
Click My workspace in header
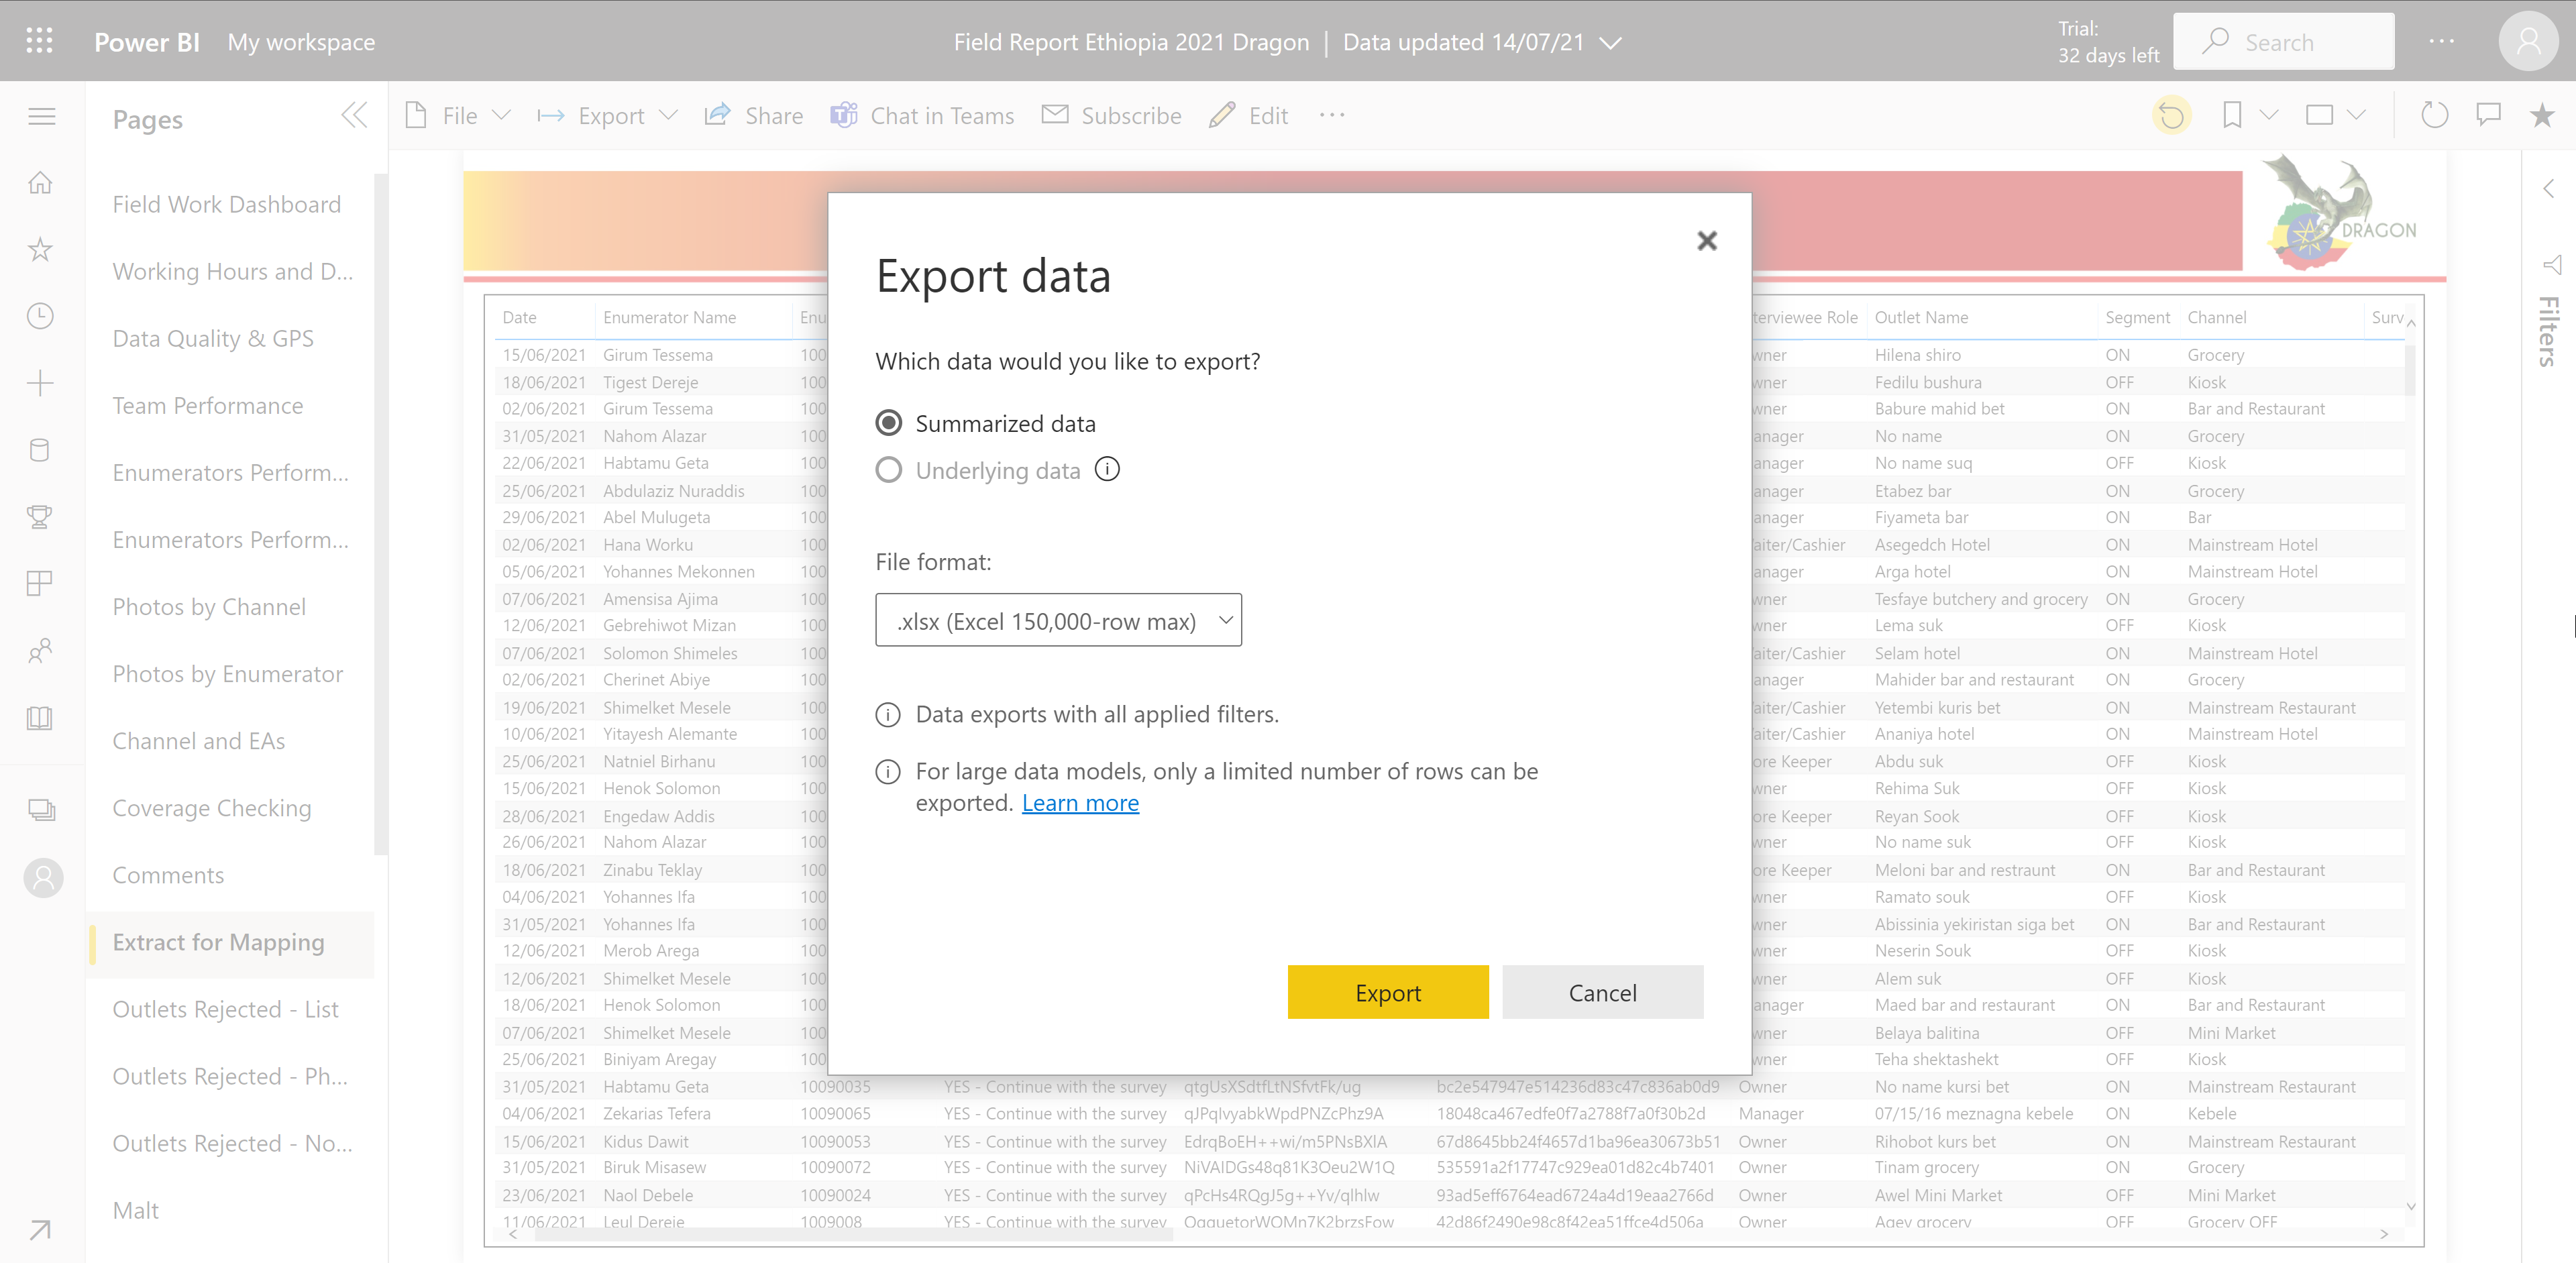pos(301,42)
